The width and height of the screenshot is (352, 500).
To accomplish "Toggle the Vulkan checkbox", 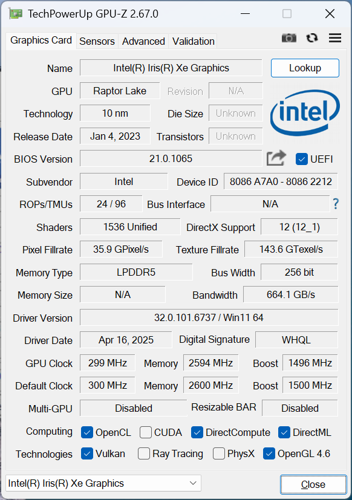I will tap(87, 453).
